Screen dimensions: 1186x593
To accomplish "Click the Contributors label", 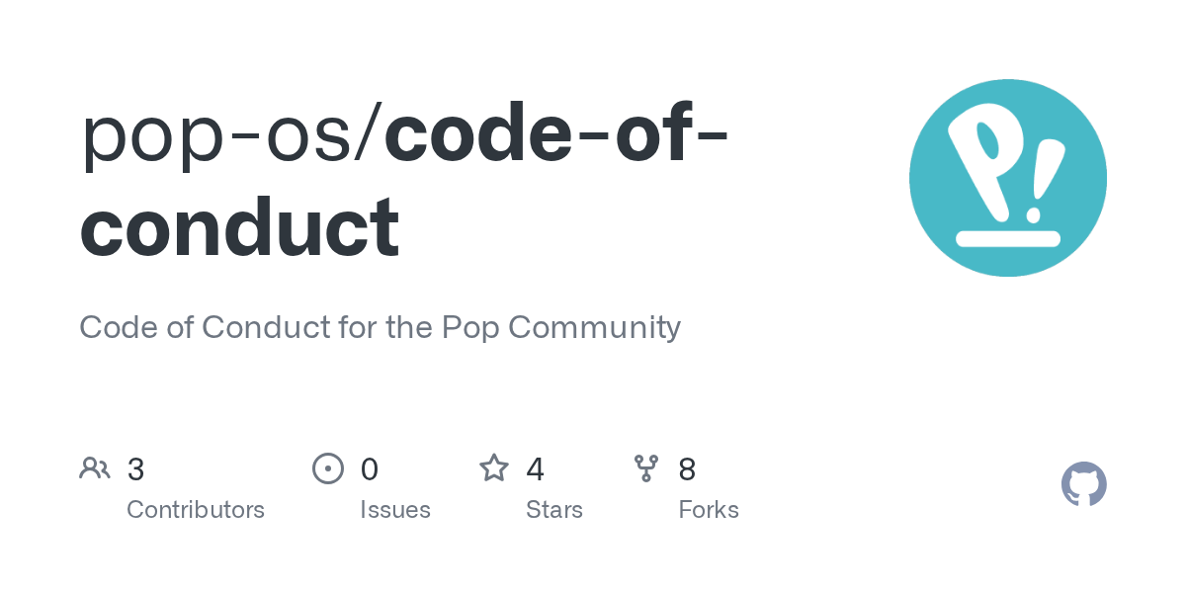I will pyautogui.click(x=196, y=510).
